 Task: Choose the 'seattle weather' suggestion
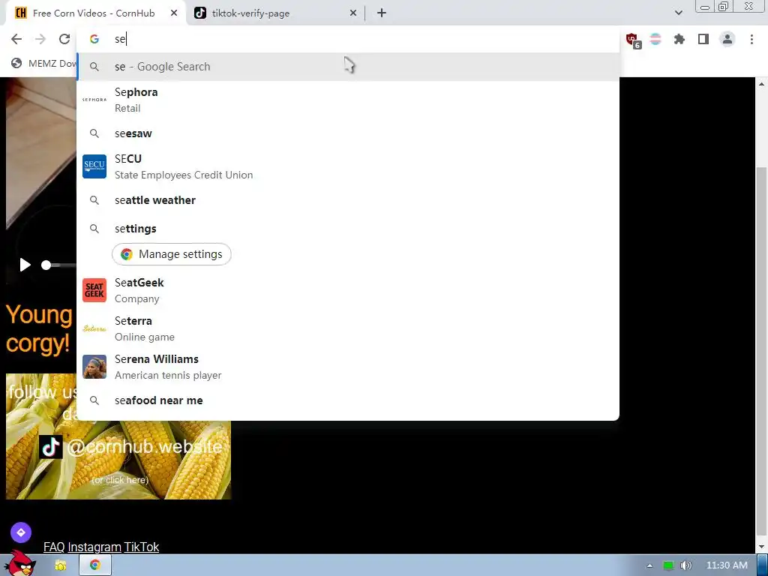click(x=348, y=200)
